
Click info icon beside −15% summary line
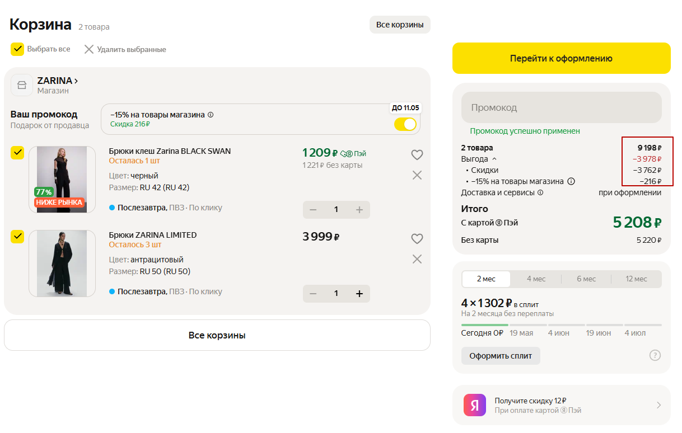tap(571, 181)
